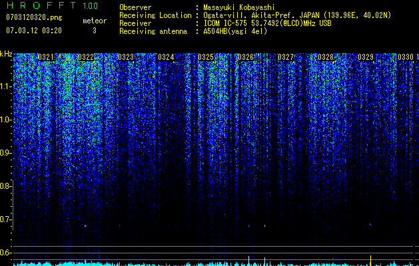Click the yellow detection spike near 0329
The width and height of the screenshot is (419, 266).
(370, 261)
